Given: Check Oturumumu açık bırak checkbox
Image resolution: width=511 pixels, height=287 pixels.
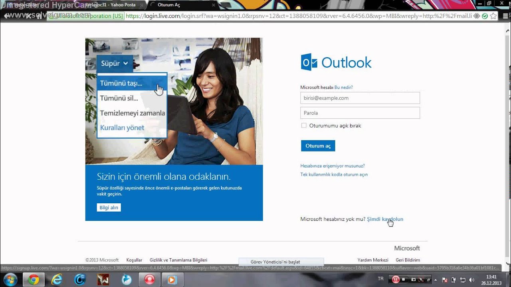Looking at the screenshot, I should 304,126.
